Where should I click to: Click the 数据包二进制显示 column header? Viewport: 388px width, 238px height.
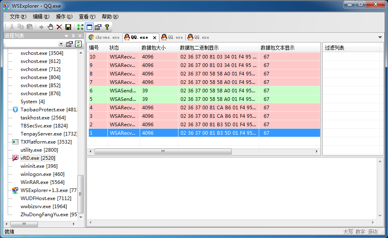pos(218,48)
